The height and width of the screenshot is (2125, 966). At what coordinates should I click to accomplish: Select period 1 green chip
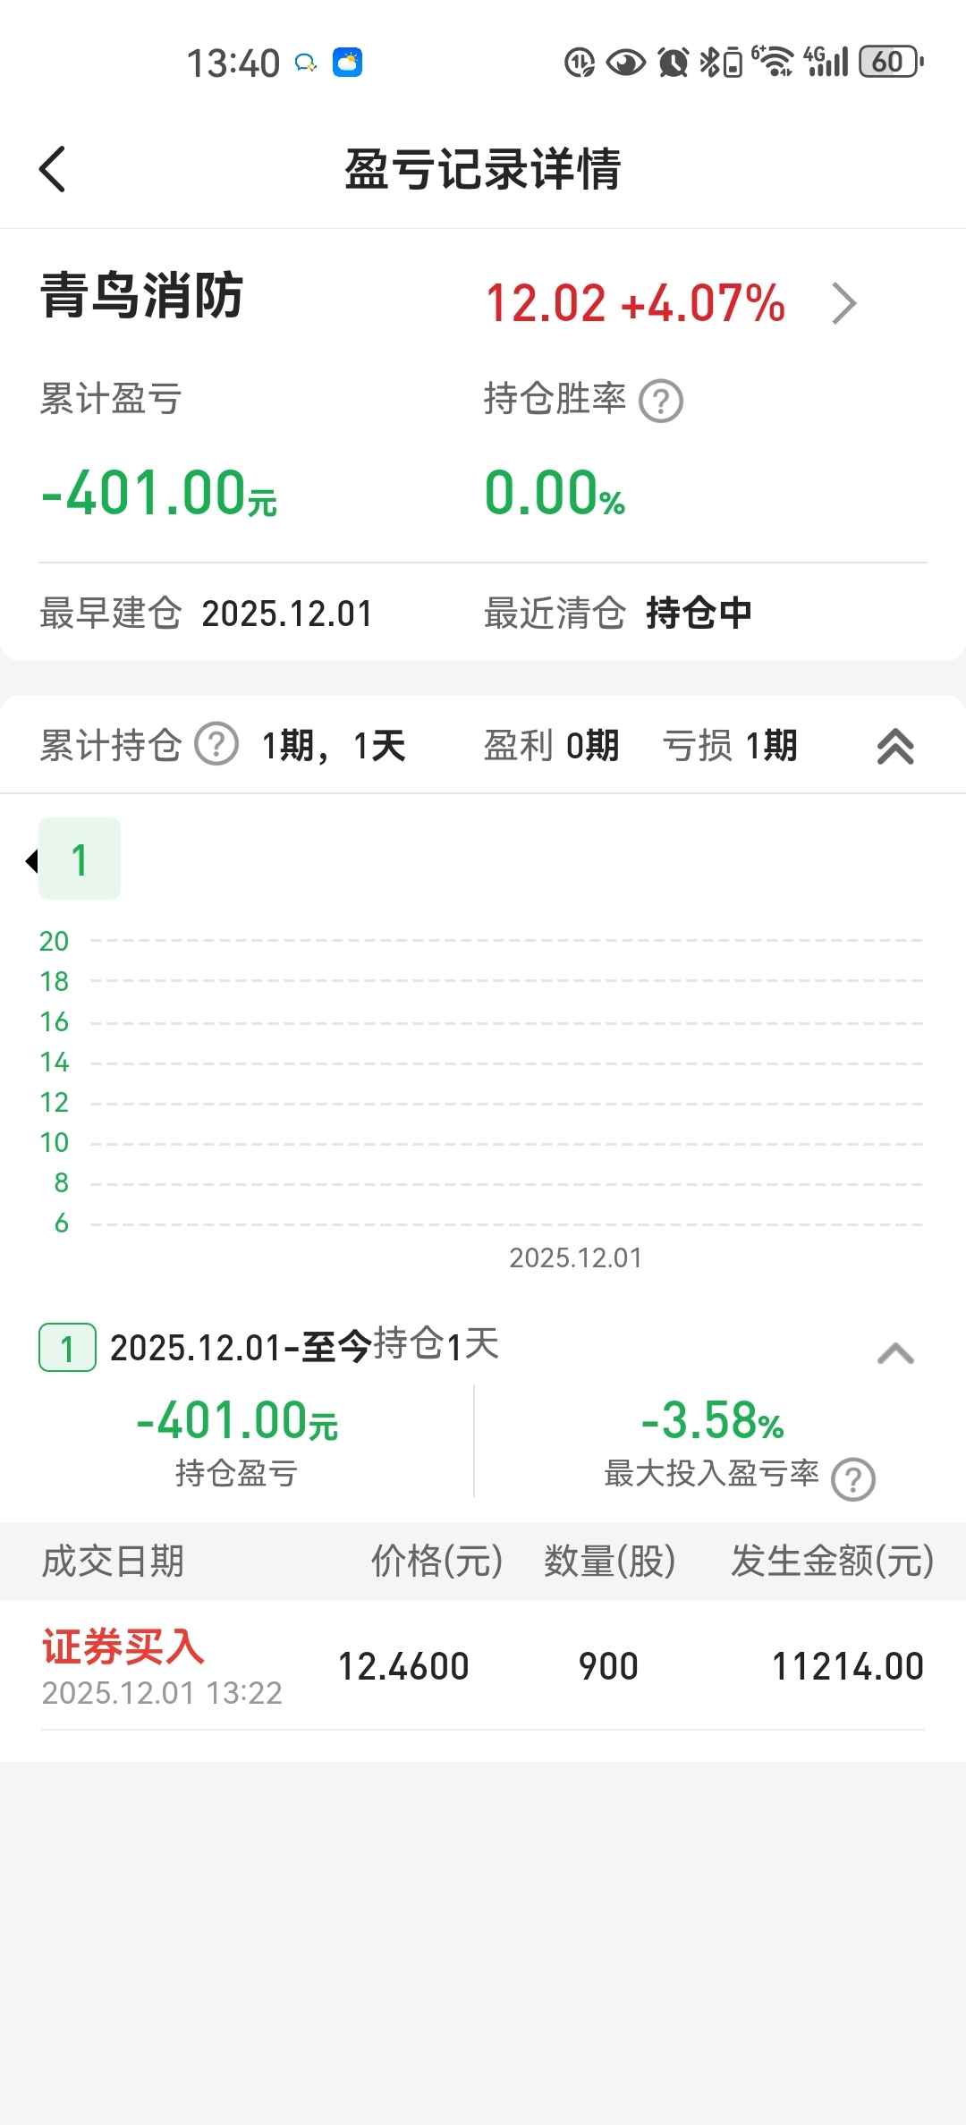coord(80,859)
